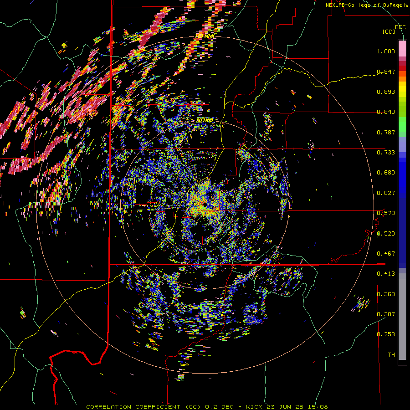Viewport: 410px width, 410px height.
Task: Select the 1.000 scale value
Action: click(x=386, y=51)
